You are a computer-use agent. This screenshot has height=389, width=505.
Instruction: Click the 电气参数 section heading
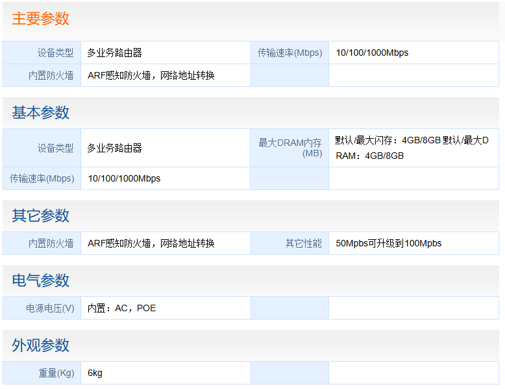point(41,280)
